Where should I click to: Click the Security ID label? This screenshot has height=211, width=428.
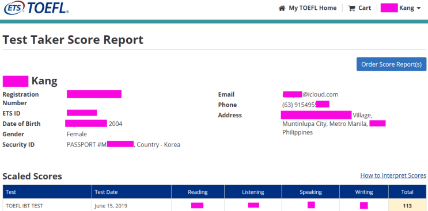[x=18, y=144]
